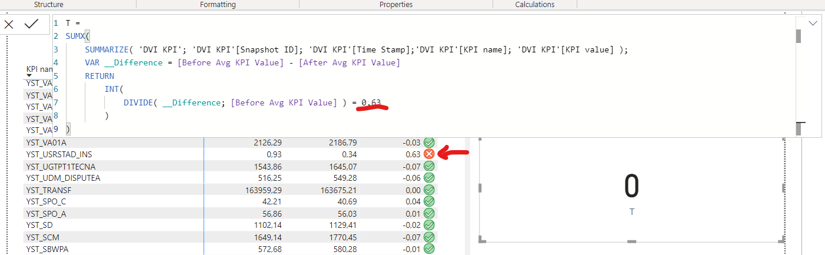Select the YST_UDM_DISPUTEA row name
The height and width of the screenshot is (255, 825).
click(x=63, y=178)
